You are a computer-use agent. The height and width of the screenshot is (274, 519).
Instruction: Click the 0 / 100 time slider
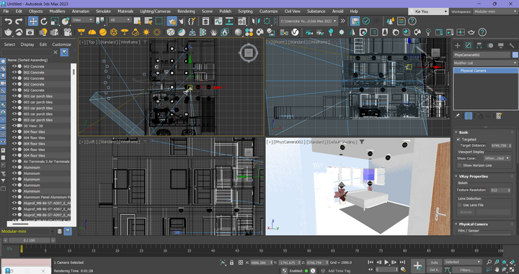29,240
